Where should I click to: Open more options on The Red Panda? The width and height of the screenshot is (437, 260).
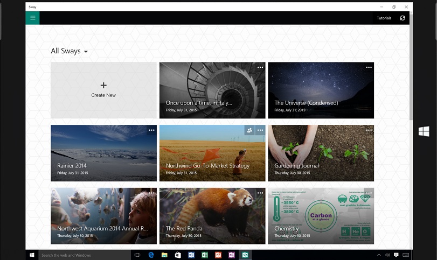[x=260, y=193]
